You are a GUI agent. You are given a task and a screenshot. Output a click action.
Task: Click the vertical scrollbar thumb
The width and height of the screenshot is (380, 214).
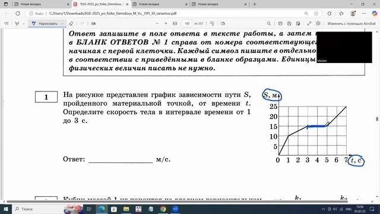377,119
